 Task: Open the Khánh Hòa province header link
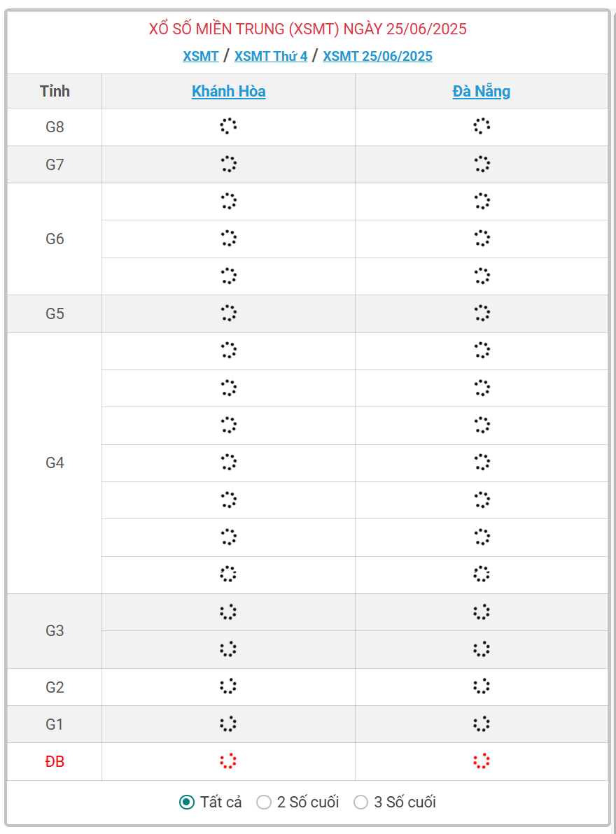coord(228,91)
